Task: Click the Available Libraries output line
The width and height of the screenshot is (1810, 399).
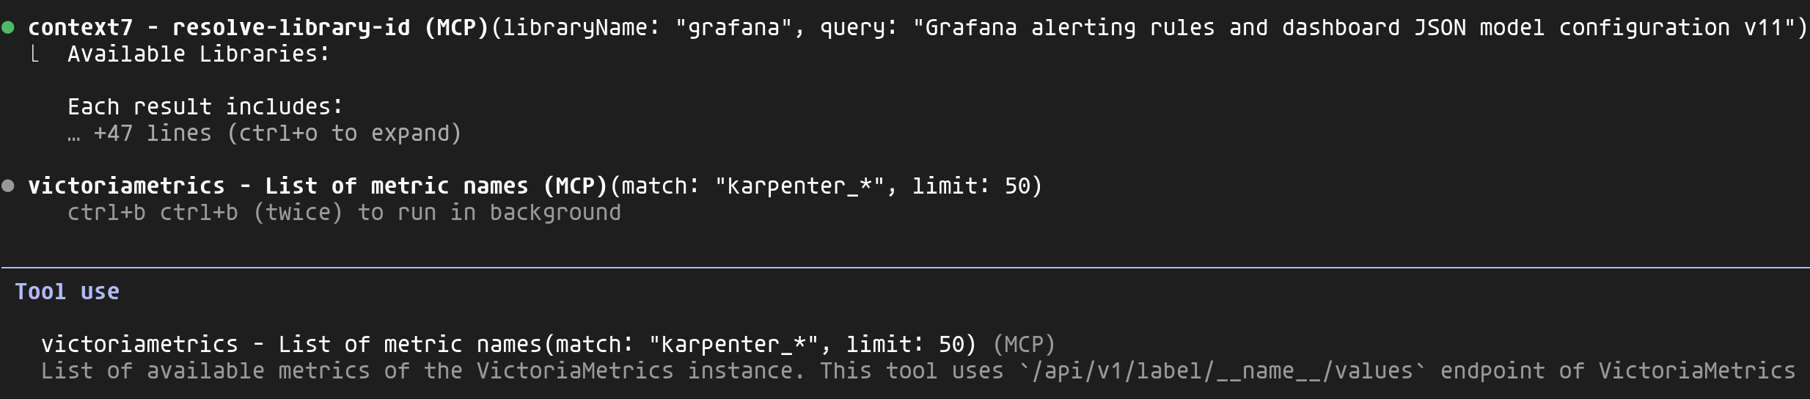Action: pos(198,54)
